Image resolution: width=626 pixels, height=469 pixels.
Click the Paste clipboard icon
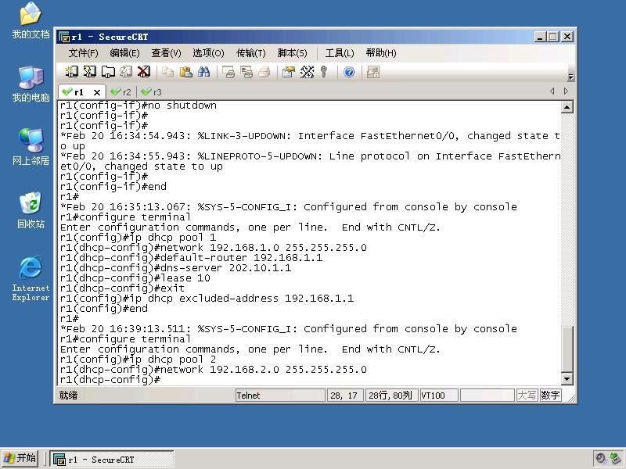[x=186, y=72]
